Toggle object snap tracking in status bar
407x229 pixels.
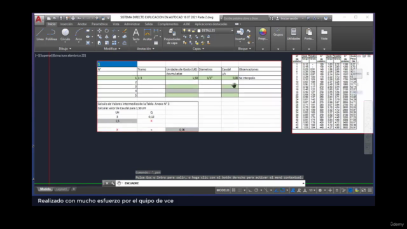(x=276, y=190)
